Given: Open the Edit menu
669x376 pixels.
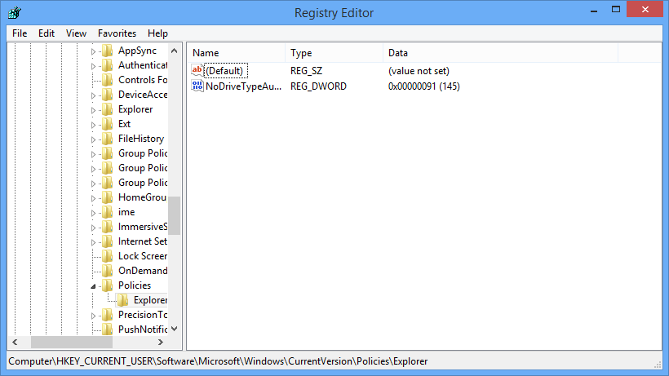Looking at the screenshot, I should tap(47, 33).
